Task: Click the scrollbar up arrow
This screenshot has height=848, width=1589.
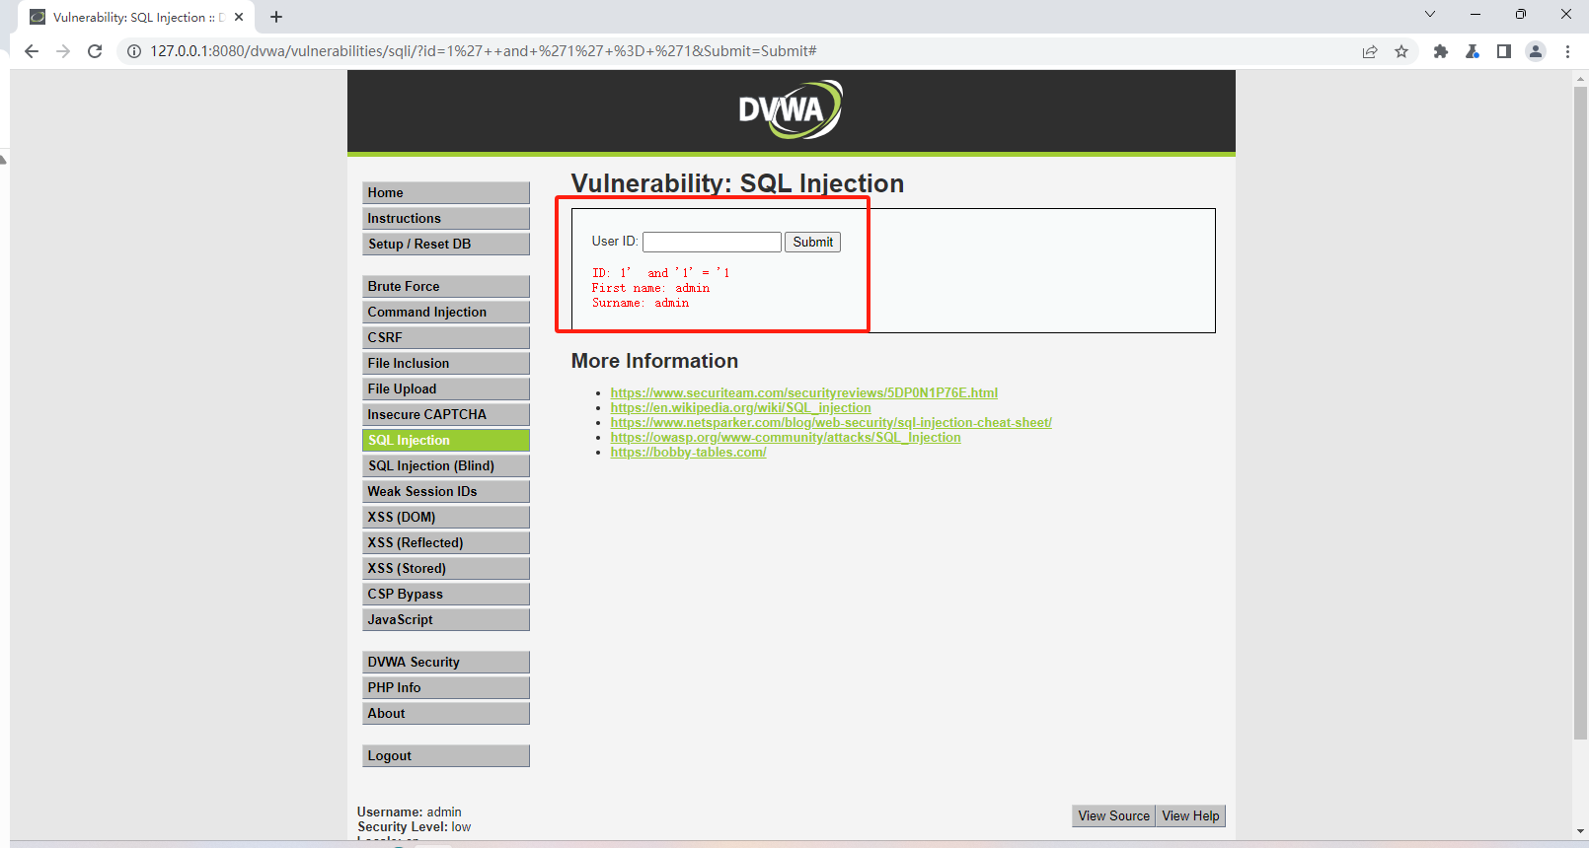Action: coord(1580,77)
